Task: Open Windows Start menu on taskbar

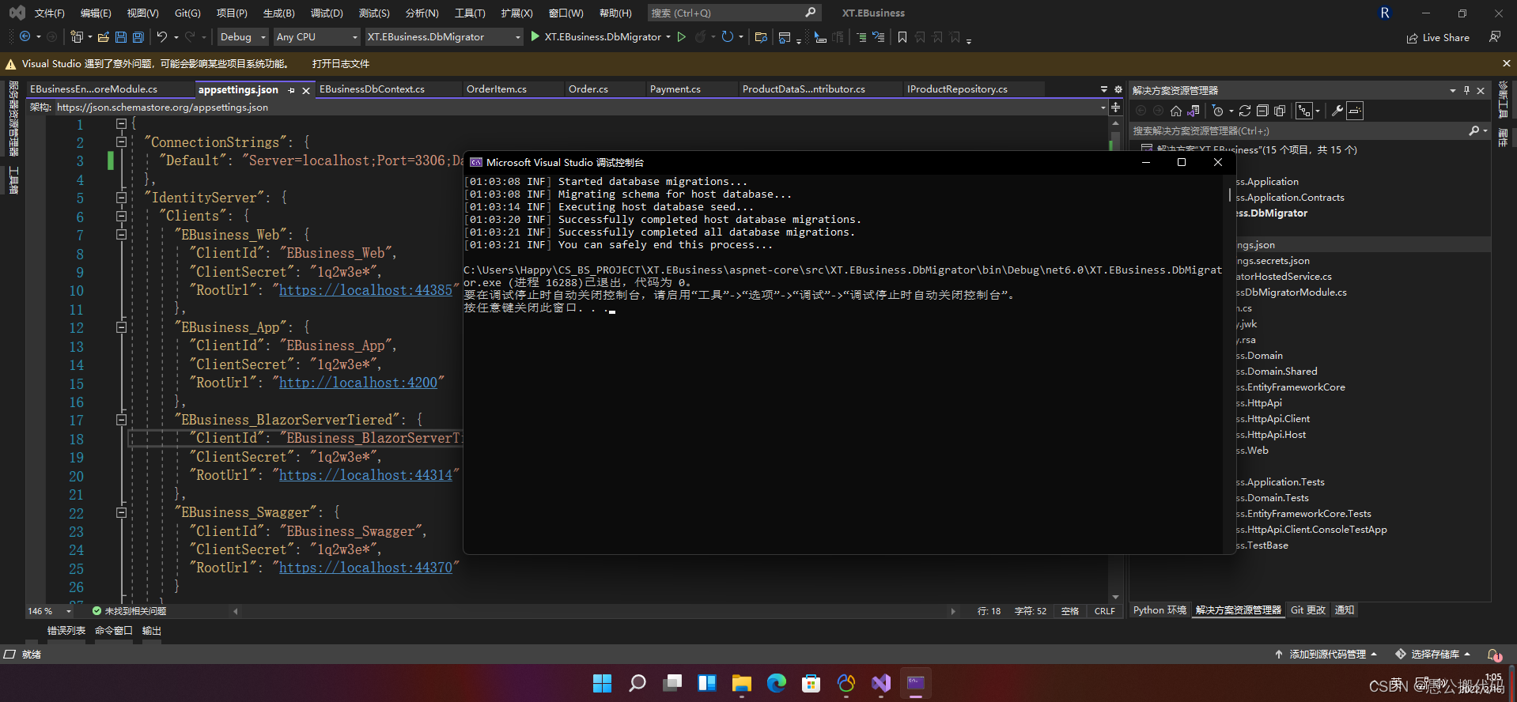Action: [x=603, y=683]
